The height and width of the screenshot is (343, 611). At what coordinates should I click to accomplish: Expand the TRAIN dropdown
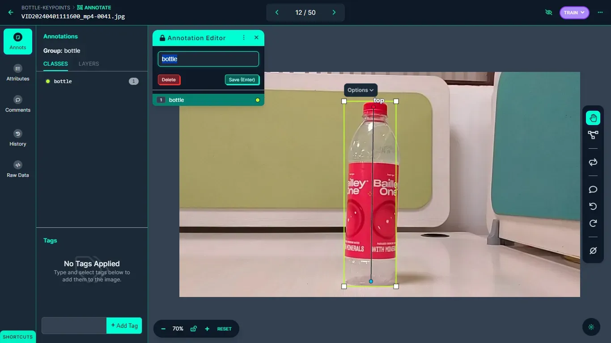(x=574, y=13)
